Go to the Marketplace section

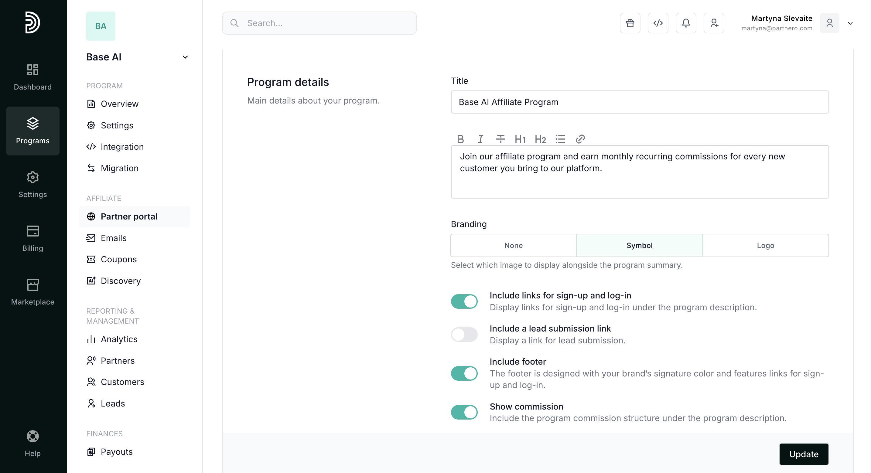(32, 292)
